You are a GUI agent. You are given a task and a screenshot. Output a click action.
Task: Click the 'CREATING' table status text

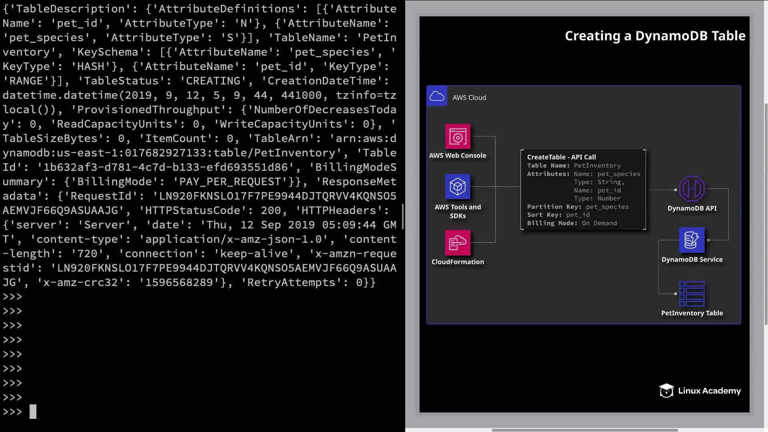click(213, 81)
